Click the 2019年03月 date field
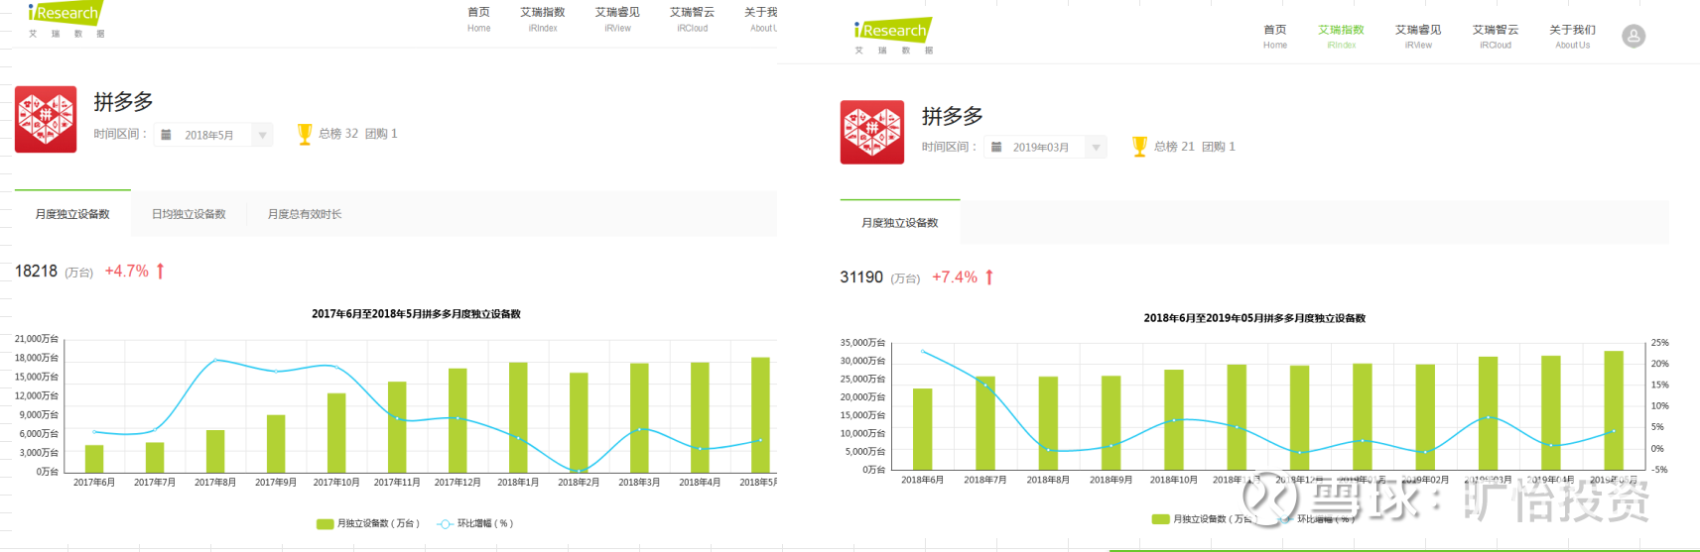This screenshot has width=1700, height=552. point(1045,148)
